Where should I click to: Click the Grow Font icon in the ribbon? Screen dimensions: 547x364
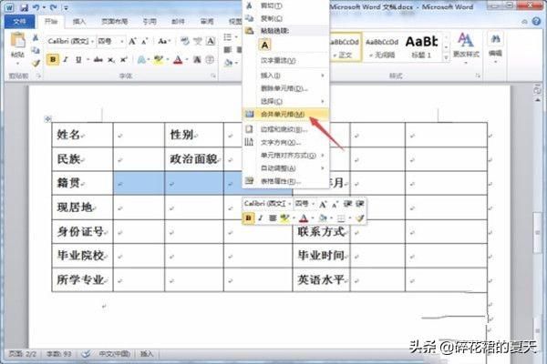coord(132,42)
